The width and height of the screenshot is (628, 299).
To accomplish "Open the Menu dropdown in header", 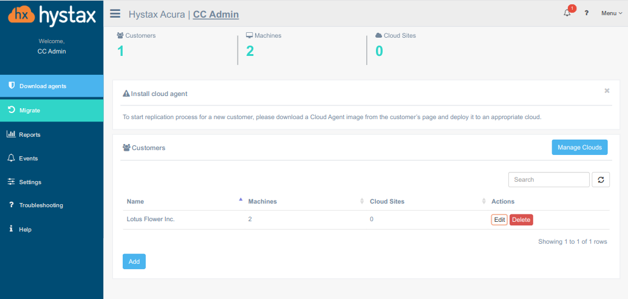I will click(x=611, y=13).
